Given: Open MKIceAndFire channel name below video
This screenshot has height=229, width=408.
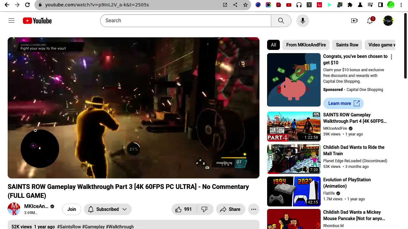Looking at the screenshot, I should pos(36,206).
